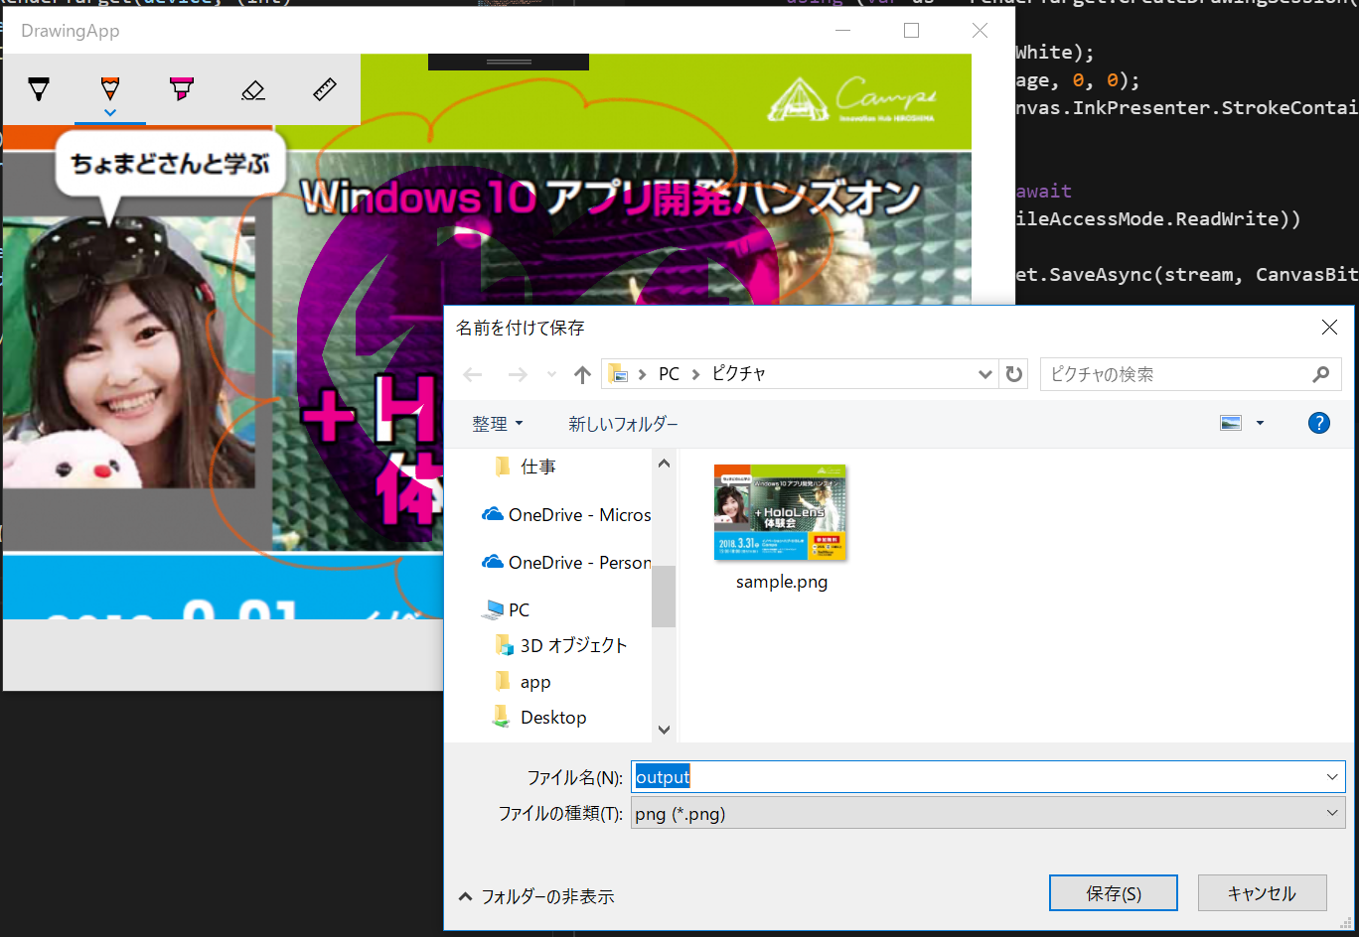The width and height of the screenshot is (1359, 937).
Task: Go forward in the save dialog
Action: pyautogui.click(x=518, y=374)
